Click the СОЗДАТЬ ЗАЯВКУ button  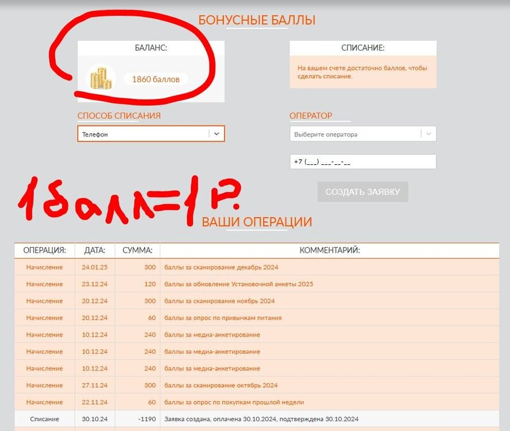(362, 192)
